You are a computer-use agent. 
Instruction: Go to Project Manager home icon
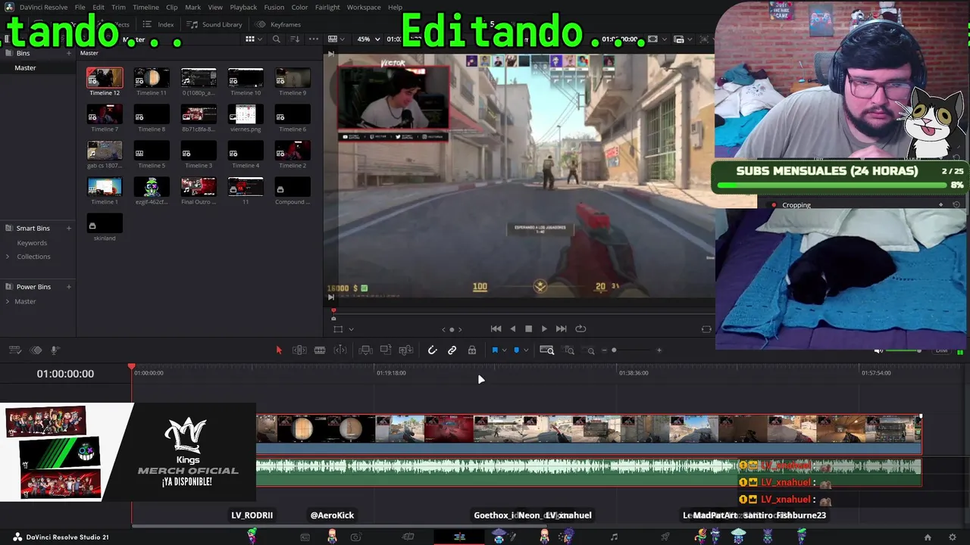tap(928, 537)
